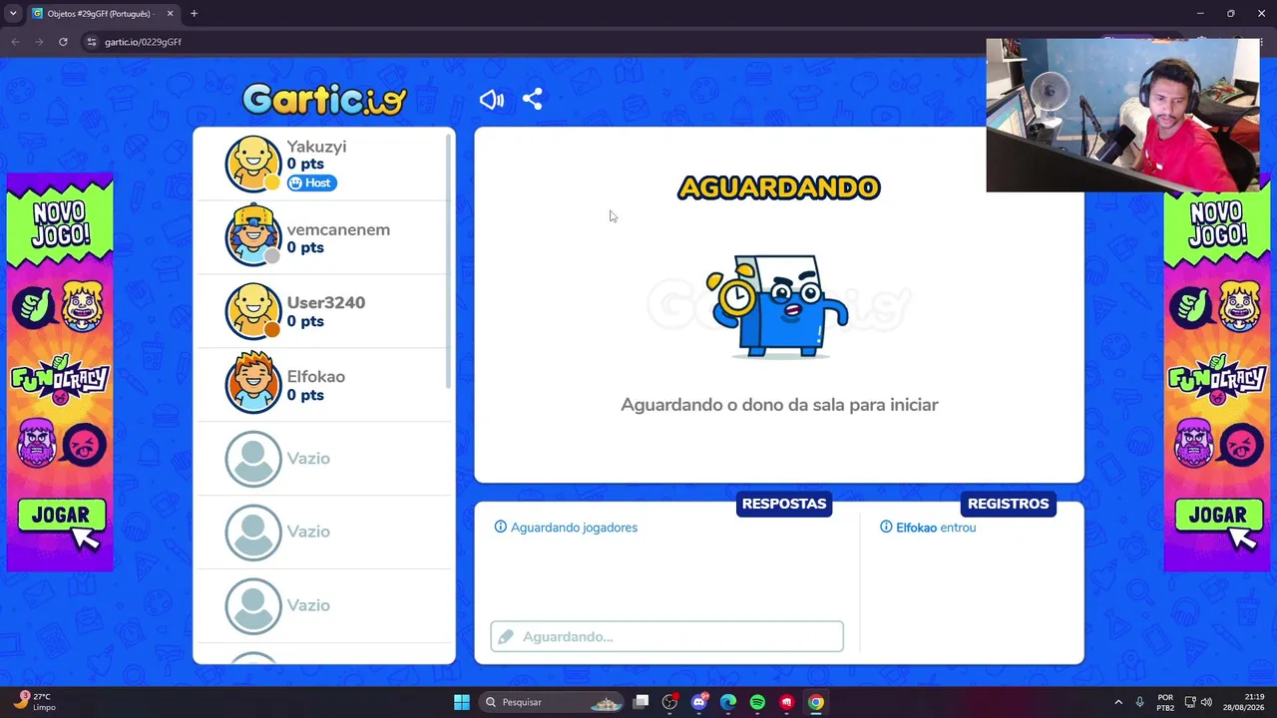Click the waiting clock mascot image

click(x=777, y=306)
